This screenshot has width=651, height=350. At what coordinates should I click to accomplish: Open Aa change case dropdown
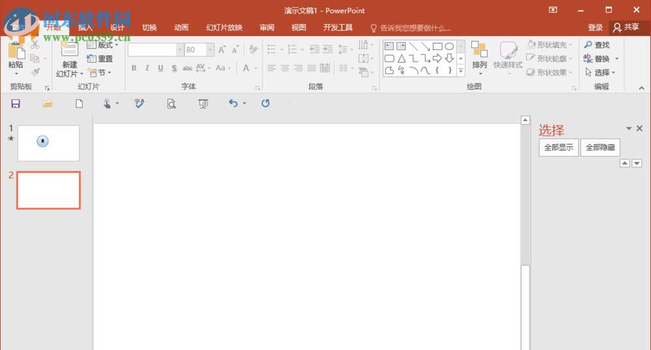coord(223,68)
